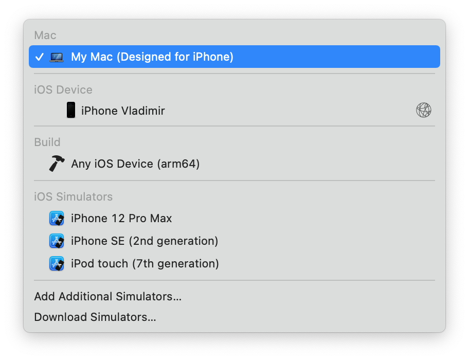Click the Mac section header
This screenshot has height=360, width=469.
(45, 35)
